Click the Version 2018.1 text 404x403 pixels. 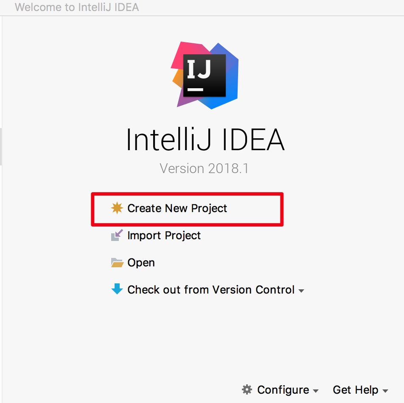click(x=204, y=168)
